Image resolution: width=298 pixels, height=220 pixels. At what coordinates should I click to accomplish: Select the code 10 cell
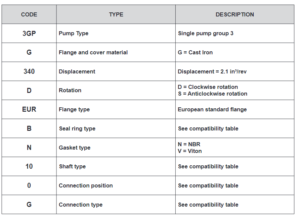(29, 166)
